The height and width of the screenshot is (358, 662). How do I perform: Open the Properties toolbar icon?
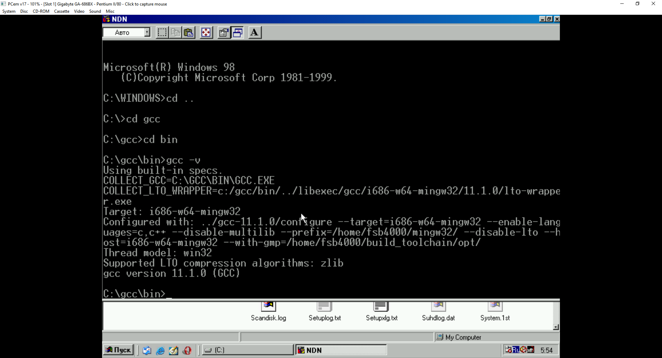click(224, 32)
